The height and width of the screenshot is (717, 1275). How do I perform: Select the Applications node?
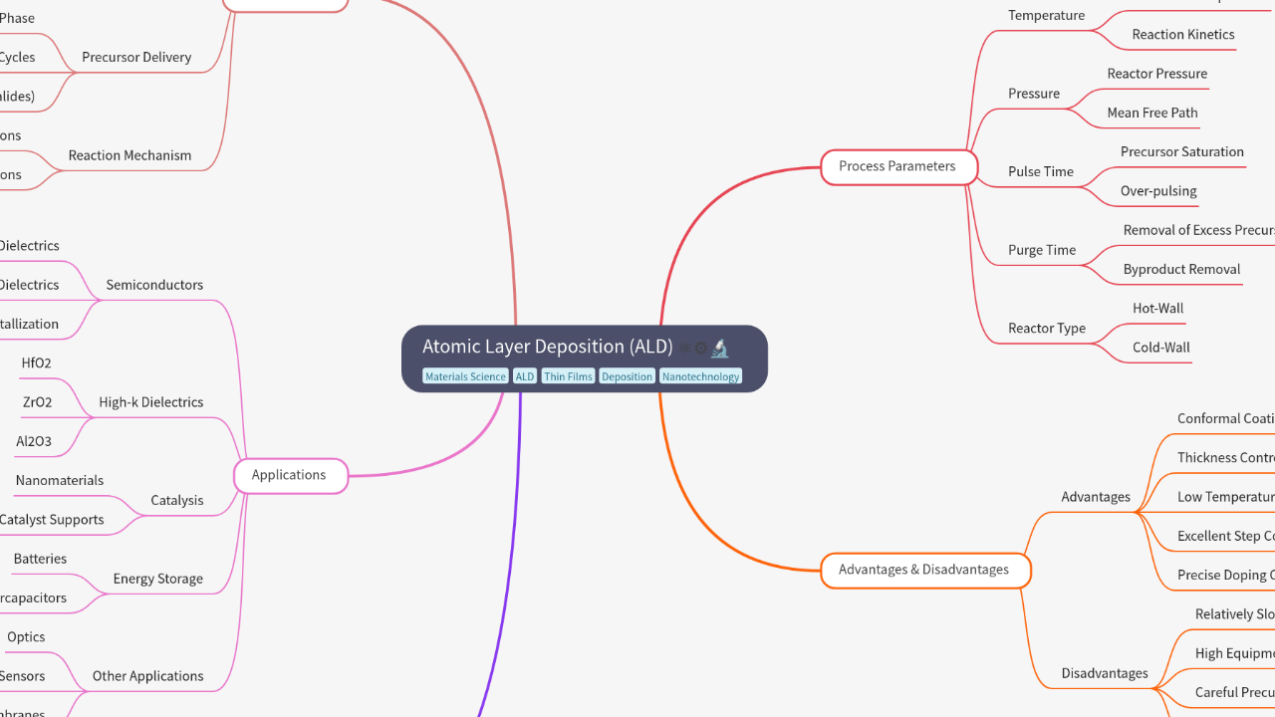[x=290, y=475]
